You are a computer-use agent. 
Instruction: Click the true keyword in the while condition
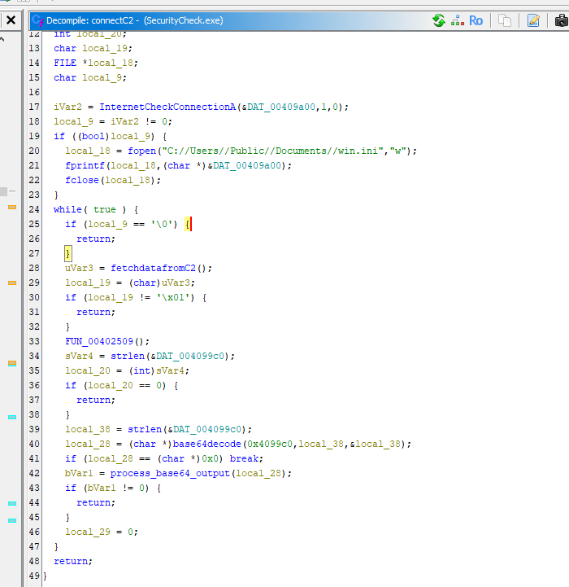coord(105,210)
